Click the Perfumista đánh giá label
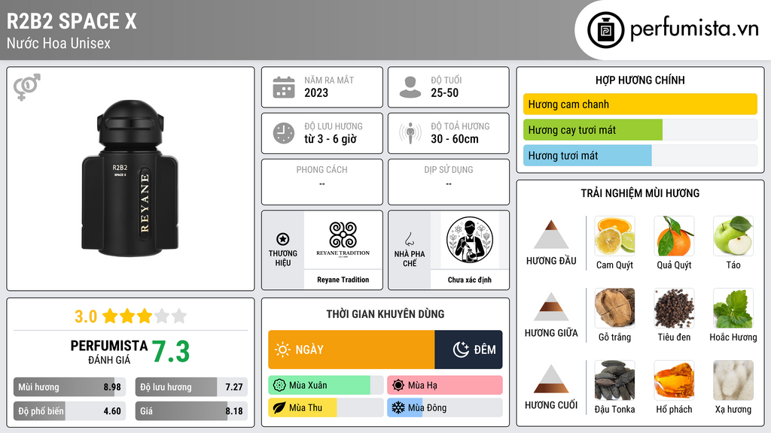The image size is (771, 433). click(108, 352)
